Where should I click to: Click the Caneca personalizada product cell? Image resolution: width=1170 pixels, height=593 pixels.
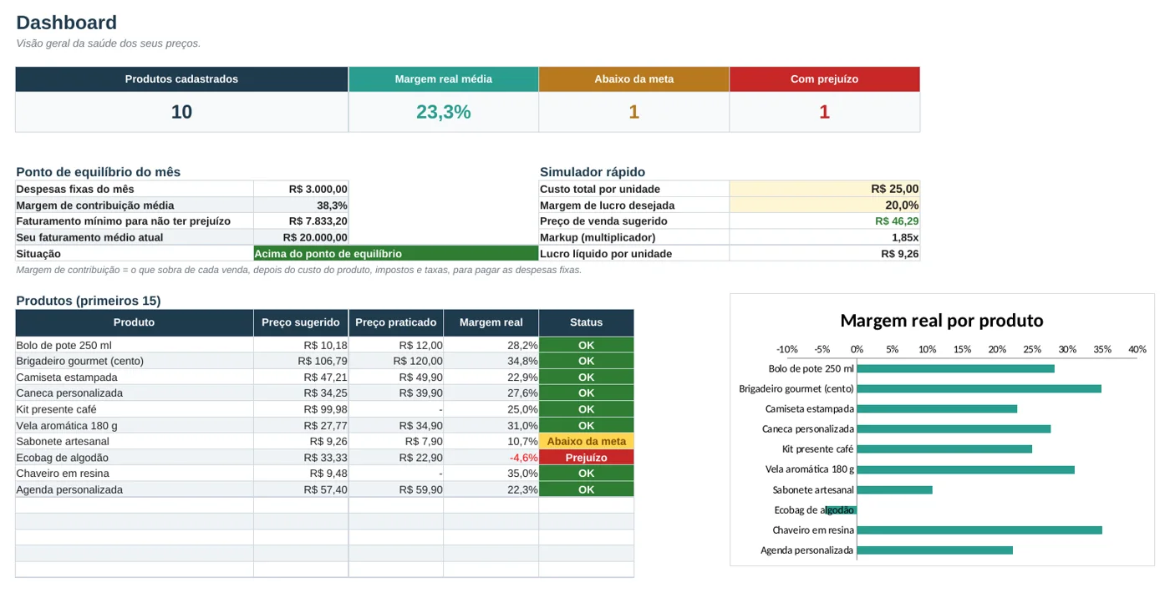click(134, 393)
